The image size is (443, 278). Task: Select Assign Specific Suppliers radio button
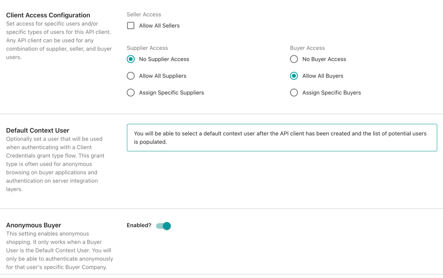[x=130, y=93]
